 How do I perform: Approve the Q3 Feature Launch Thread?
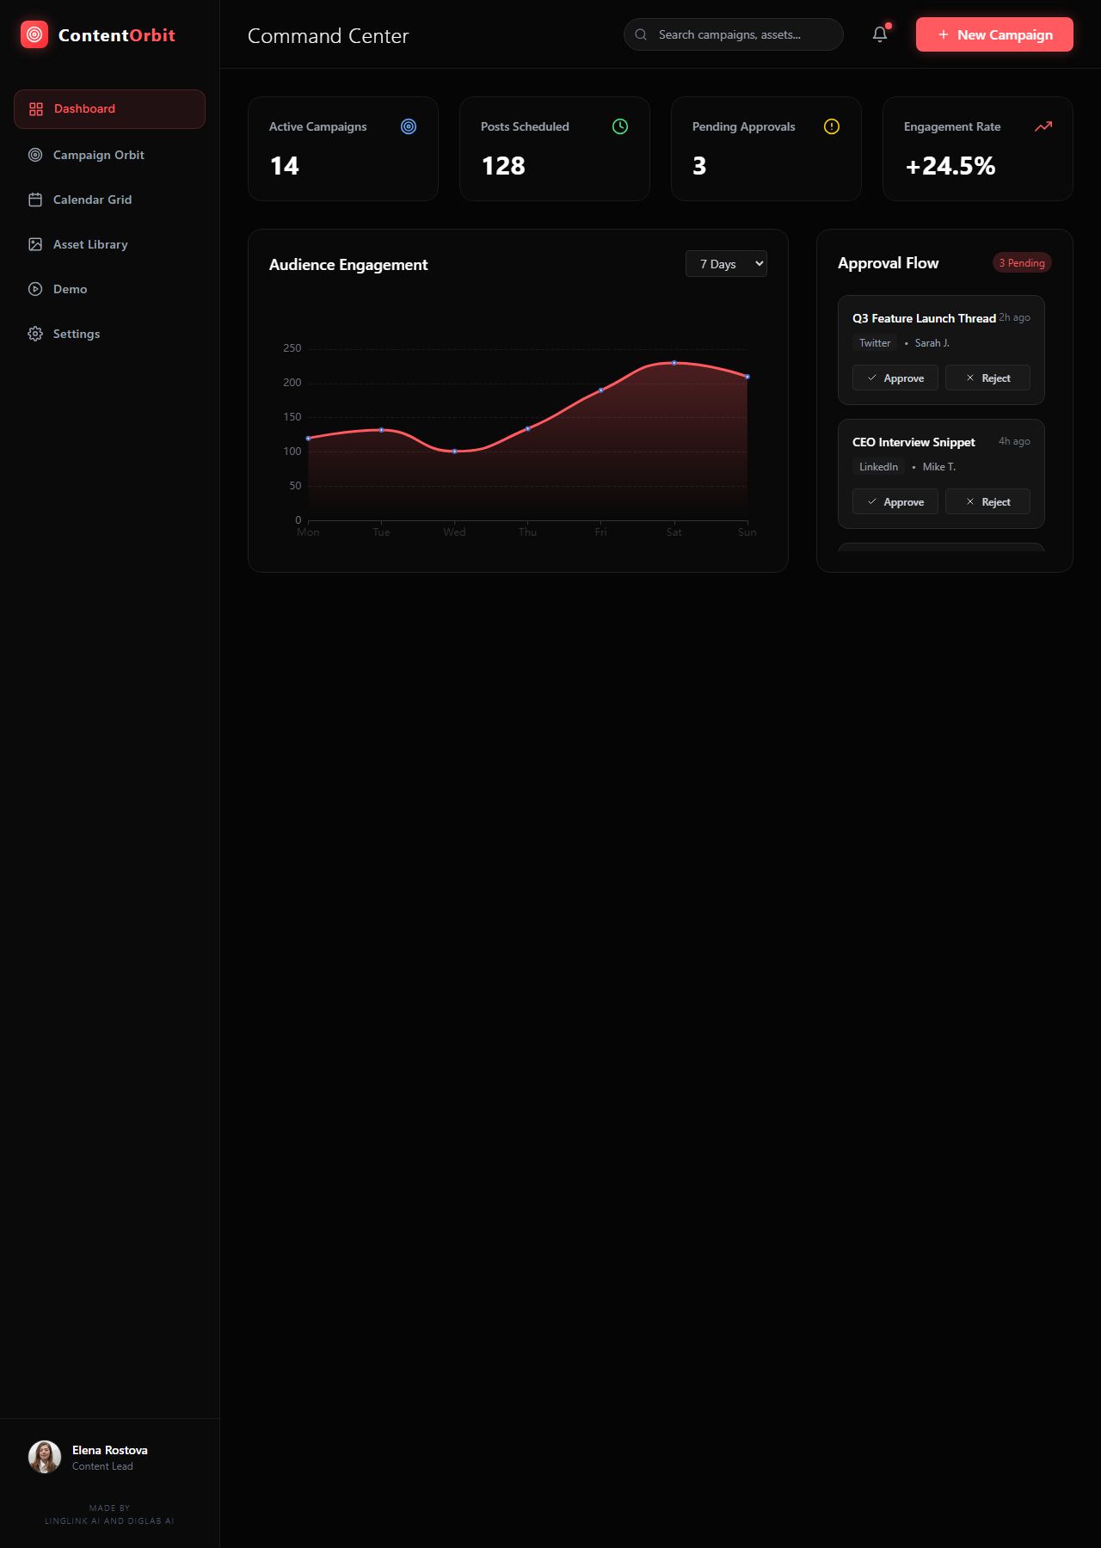pos(895,378)
